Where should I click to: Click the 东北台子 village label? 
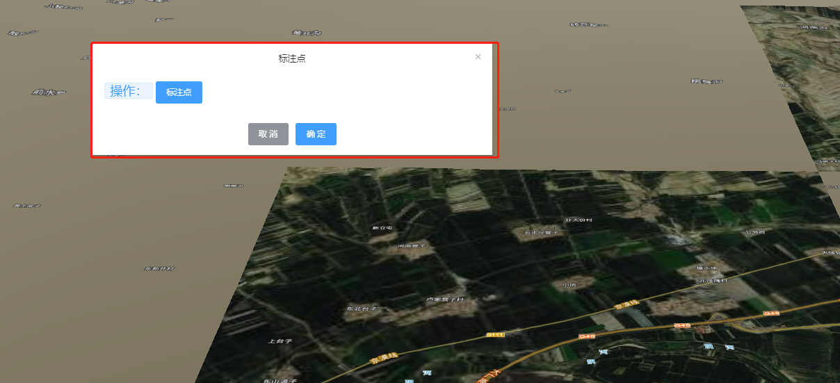point(362,307)
